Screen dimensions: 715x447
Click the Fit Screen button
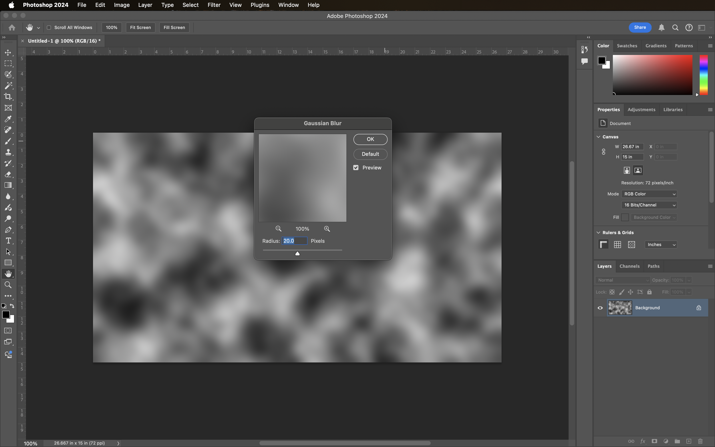(140, 27)
